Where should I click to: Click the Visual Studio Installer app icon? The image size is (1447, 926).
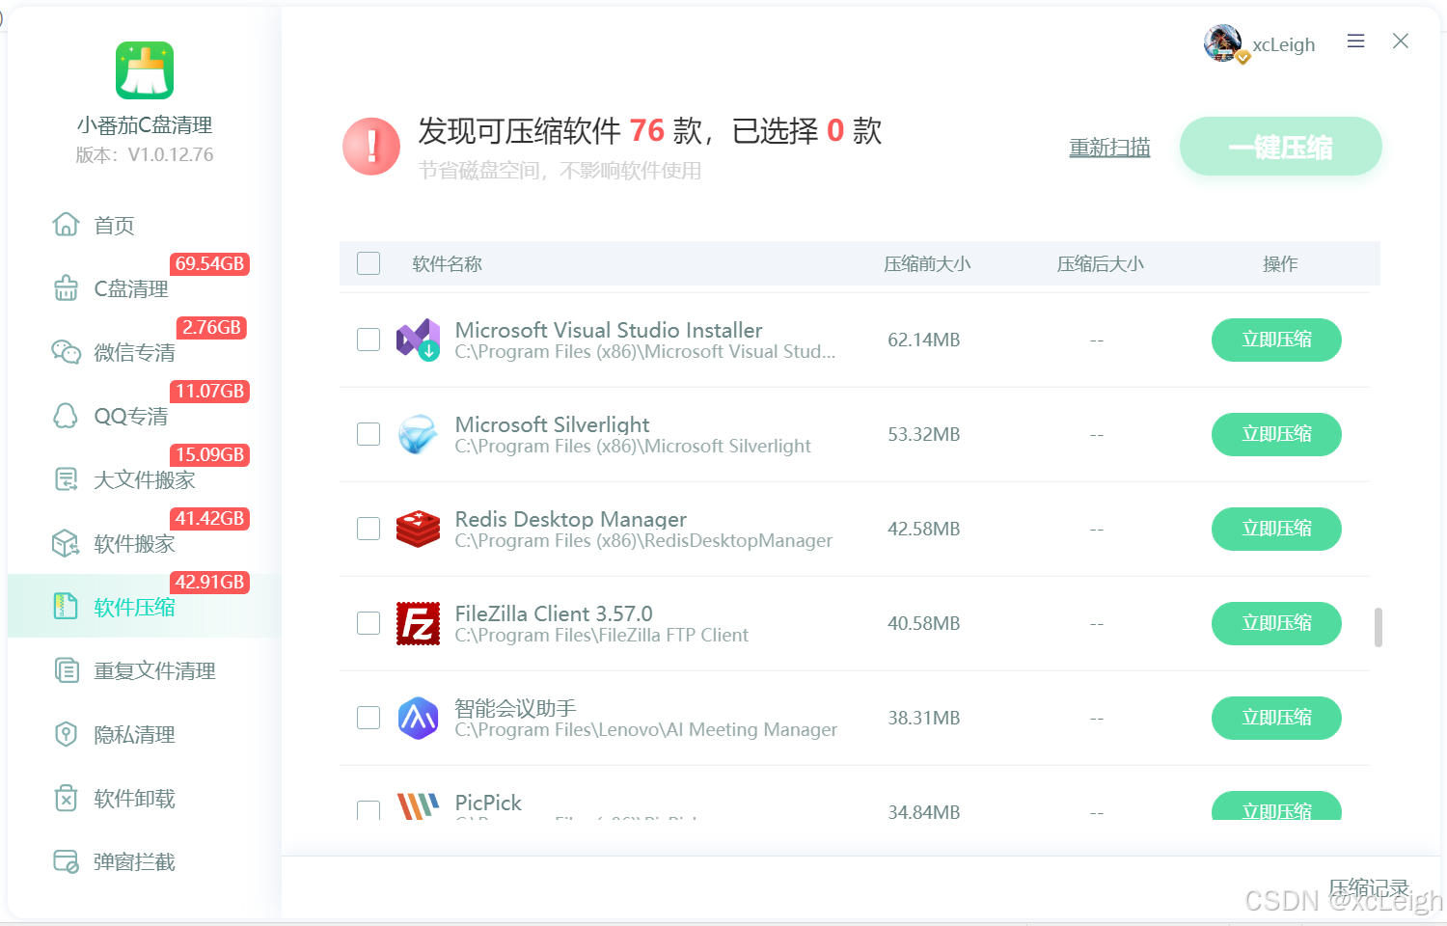coord(418,340)
